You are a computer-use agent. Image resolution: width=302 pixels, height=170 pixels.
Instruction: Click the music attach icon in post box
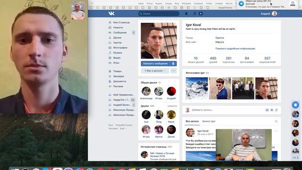point(277,110)
